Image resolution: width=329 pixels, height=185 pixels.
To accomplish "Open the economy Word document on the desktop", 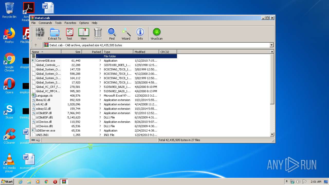I will point(28,161).
